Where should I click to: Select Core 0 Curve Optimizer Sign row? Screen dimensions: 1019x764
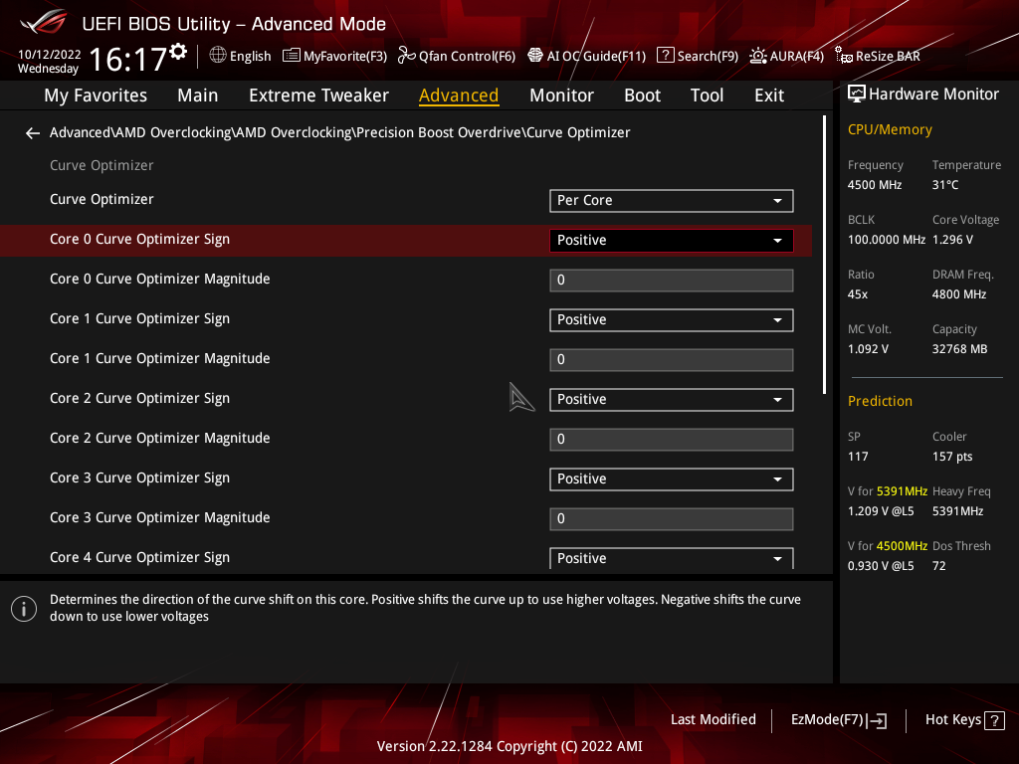click(406, 241)
